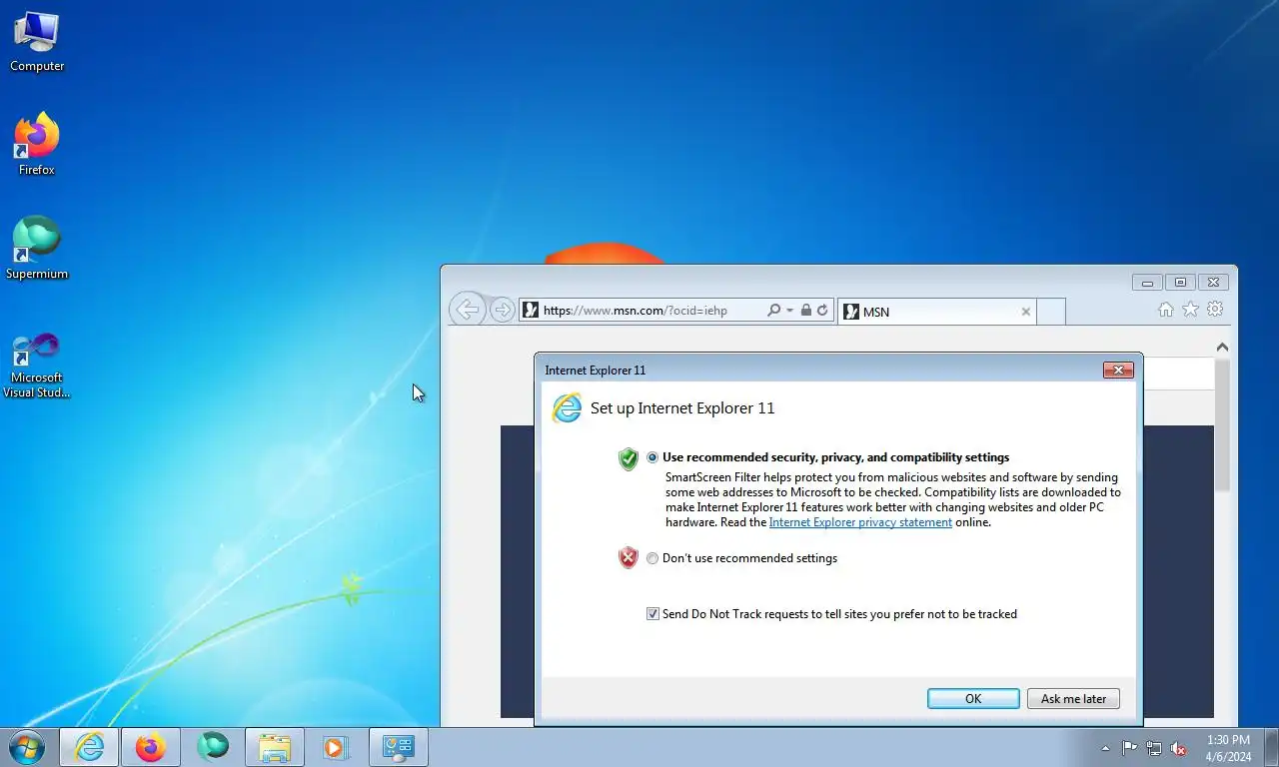The width and height of the screenshot is (1279, 767).
Task: Open a new tab in Internet Explorer
Action: [x=1050, y=312]
